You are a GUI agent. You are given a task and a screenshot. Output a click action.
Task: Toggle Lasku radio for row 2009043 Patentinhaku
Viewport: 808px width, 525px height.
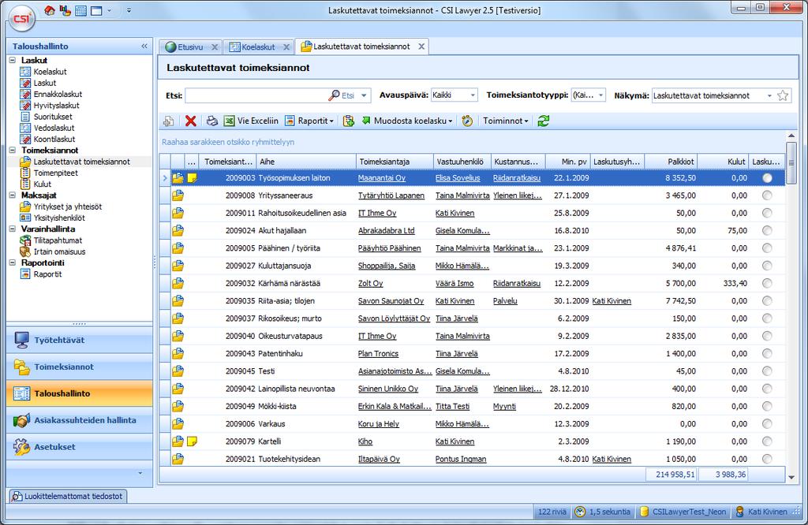pos(767,354)
